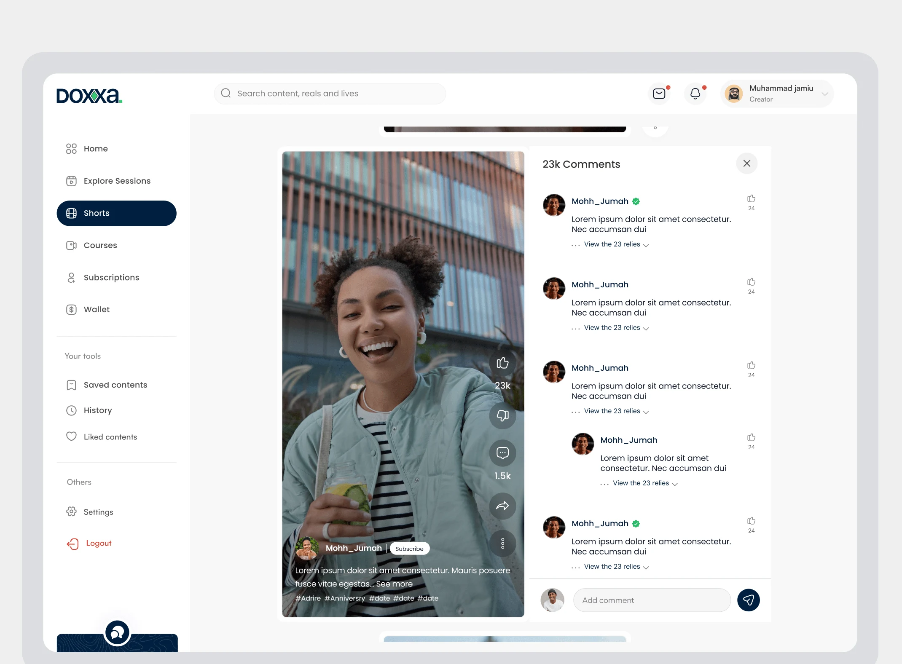Click the 23k Comments heading
The image size is (902, 664).
coord(581,164)
